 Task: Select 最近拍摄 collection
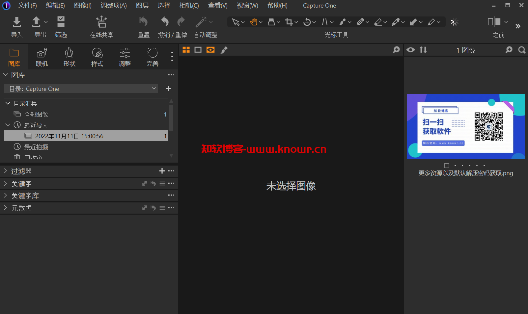pos(86,147)
